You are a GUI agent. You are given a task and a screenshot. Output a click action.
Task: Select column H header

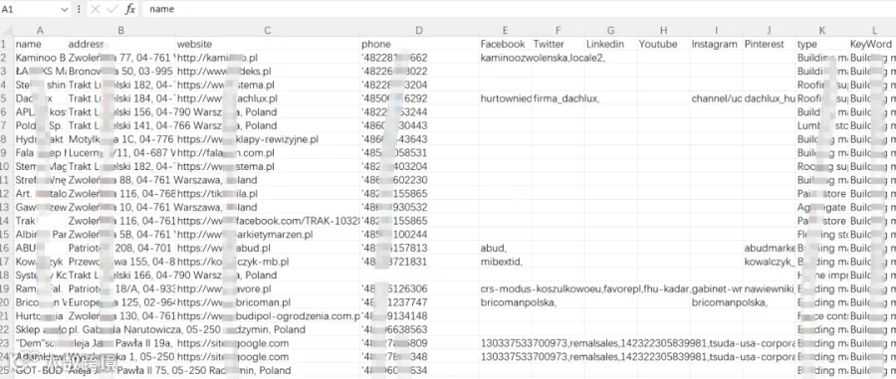pos(663,30)
